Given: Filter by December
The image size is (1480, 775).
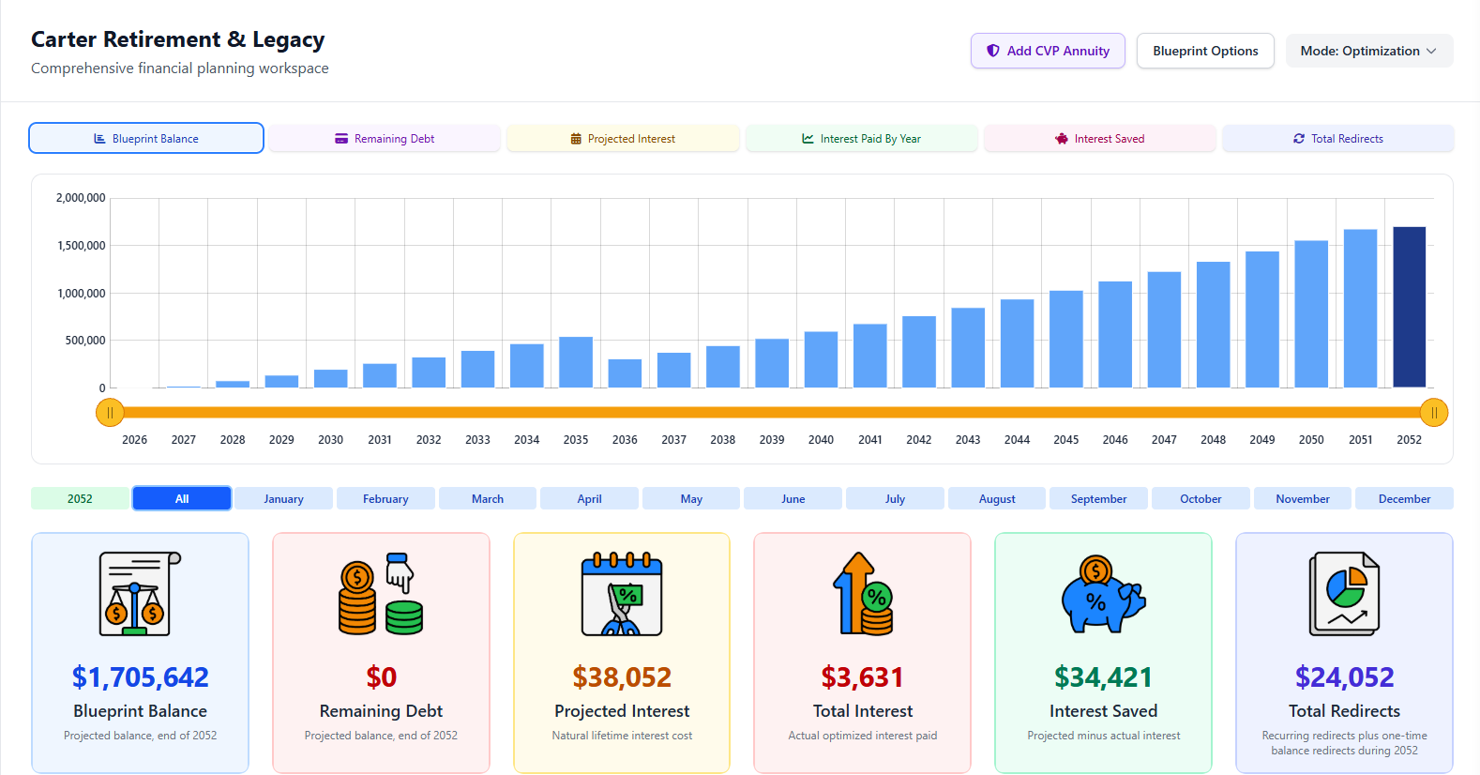Looking at the screenshot, I should coord(1405,498).
